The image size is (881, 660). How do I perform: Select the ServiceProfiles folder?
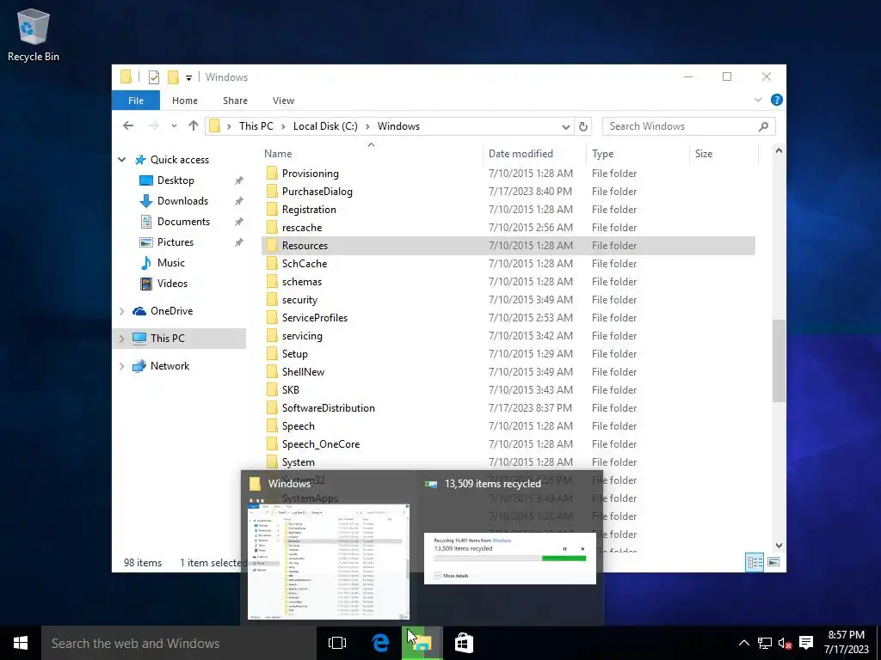click(315, 318)
